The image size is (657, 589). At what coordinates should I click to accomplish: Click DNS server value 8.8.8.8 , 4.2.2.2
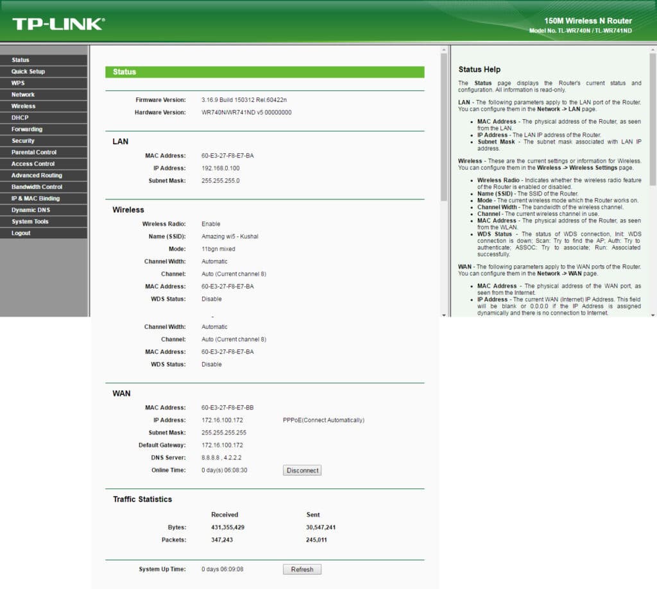click(x=221, y=458)
